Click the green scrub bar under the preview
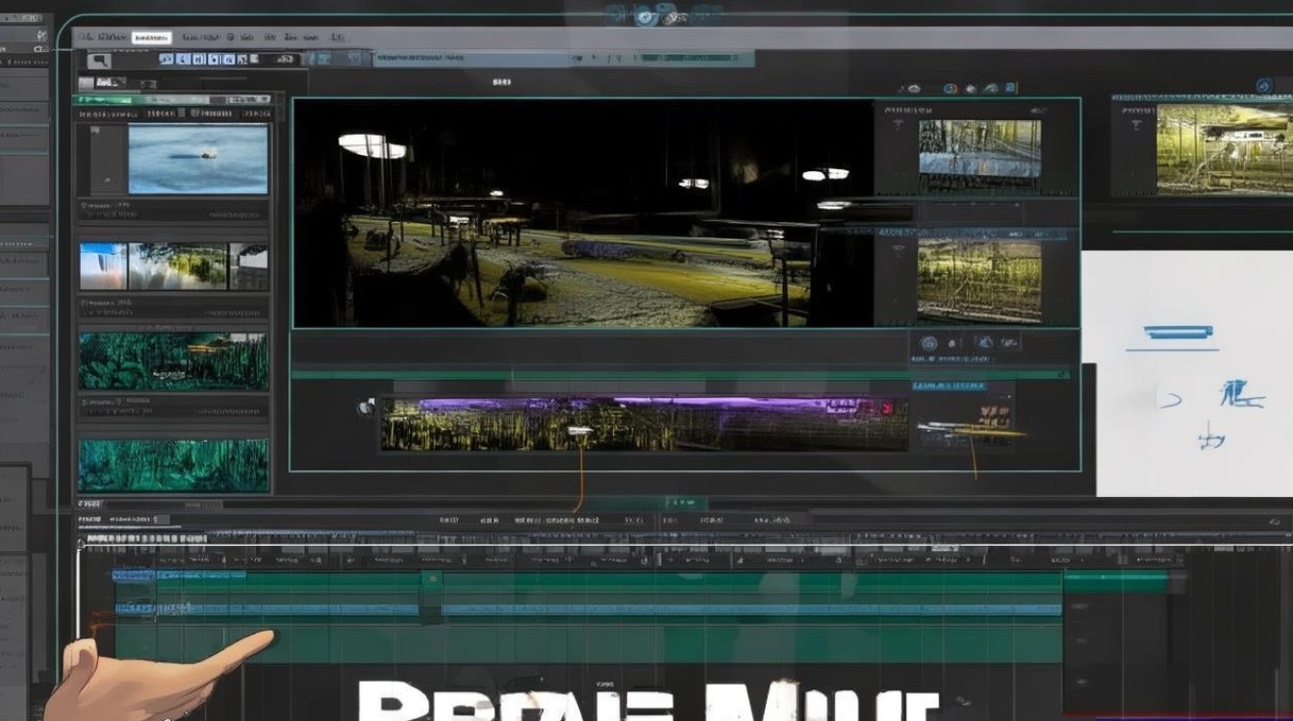 coord(679,374)
